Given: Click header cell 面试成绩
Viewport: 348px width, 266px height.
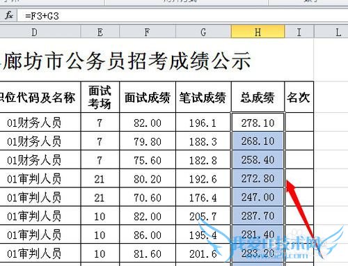Looking at the screenshot, I should [148, 97].
